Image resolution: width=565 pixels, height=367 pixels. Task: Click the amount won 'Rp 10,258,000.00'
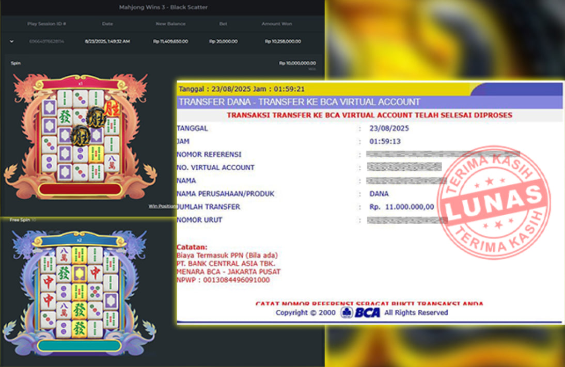coord(283,41)
